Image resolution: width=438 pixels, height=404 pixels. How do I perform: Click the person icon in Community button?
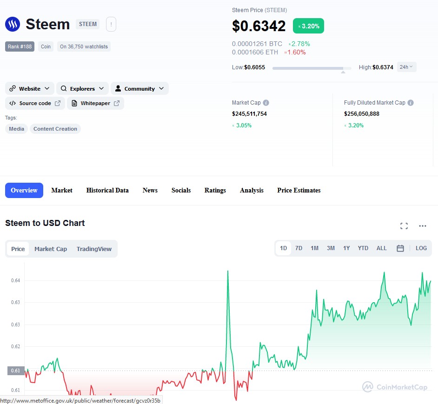[118, 89]
